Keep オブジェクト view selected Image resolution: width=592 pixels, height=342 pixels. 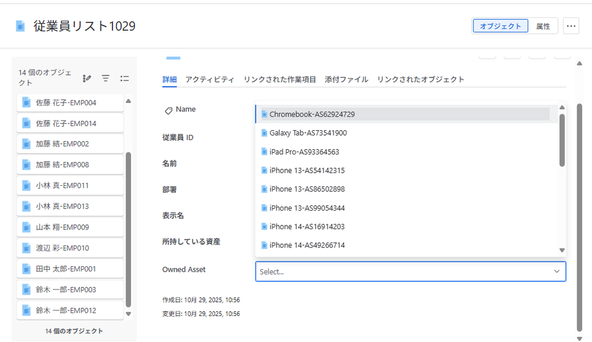coord(500,25)
